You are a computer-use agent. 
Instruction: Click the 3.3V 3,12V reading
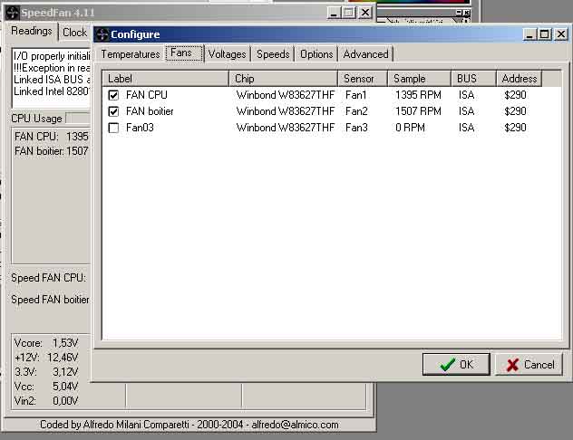[46, 372]
